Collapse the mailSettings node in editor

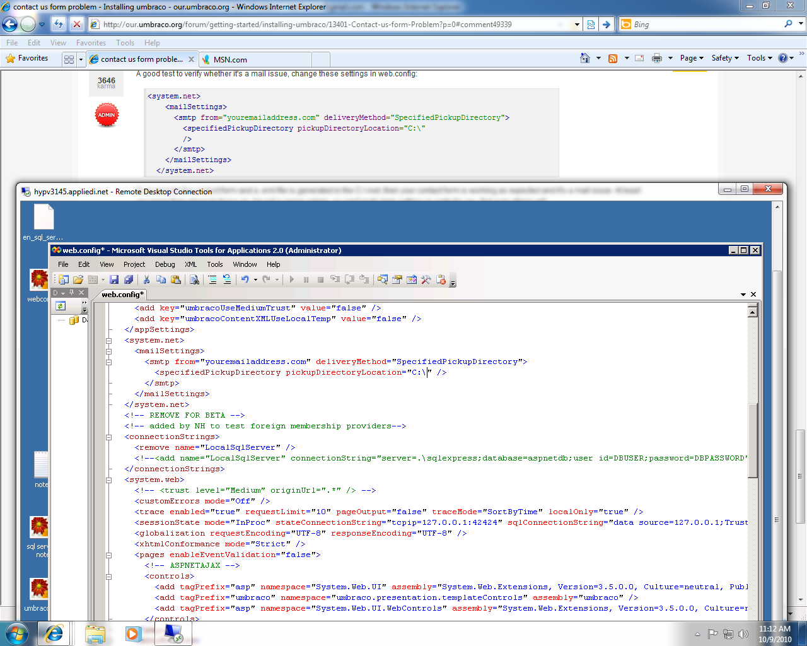(x=108, y=351)
